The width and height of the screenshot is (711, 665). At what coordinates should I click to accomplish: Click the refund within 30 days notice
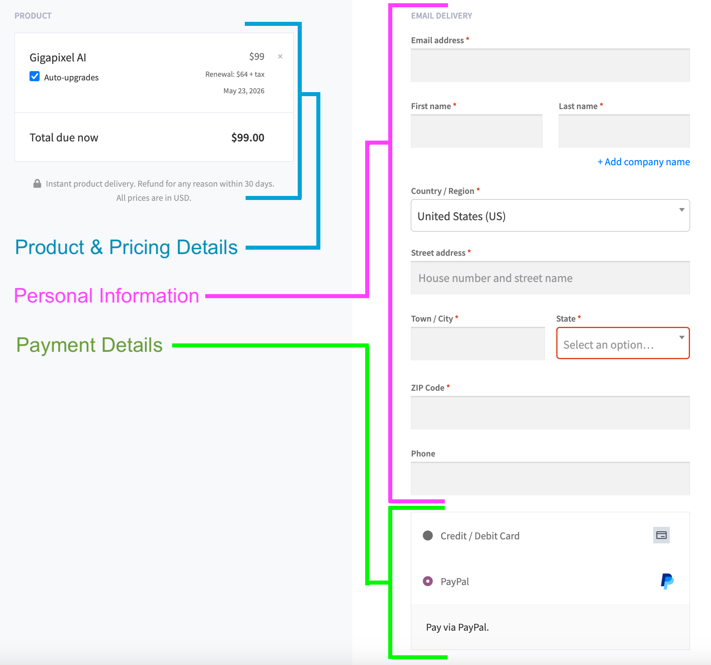206,184
